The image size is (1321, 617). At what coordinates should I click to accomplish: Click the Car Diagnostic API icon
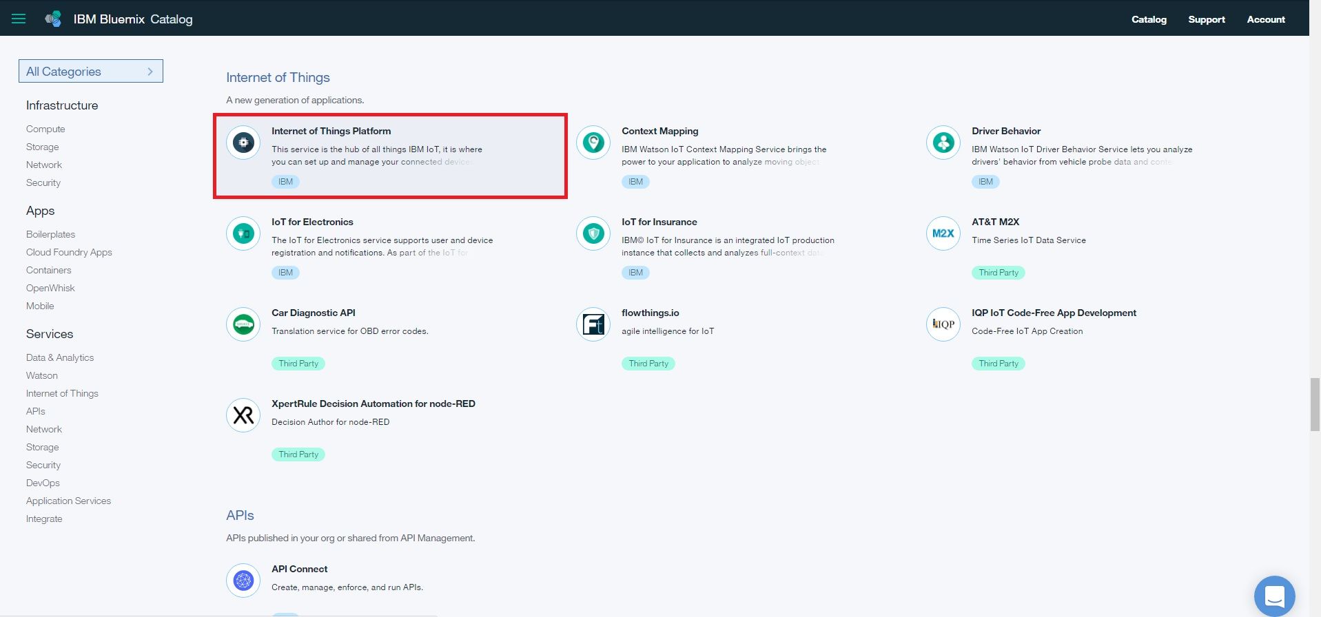pyautogui.click(x=243, y=324)
